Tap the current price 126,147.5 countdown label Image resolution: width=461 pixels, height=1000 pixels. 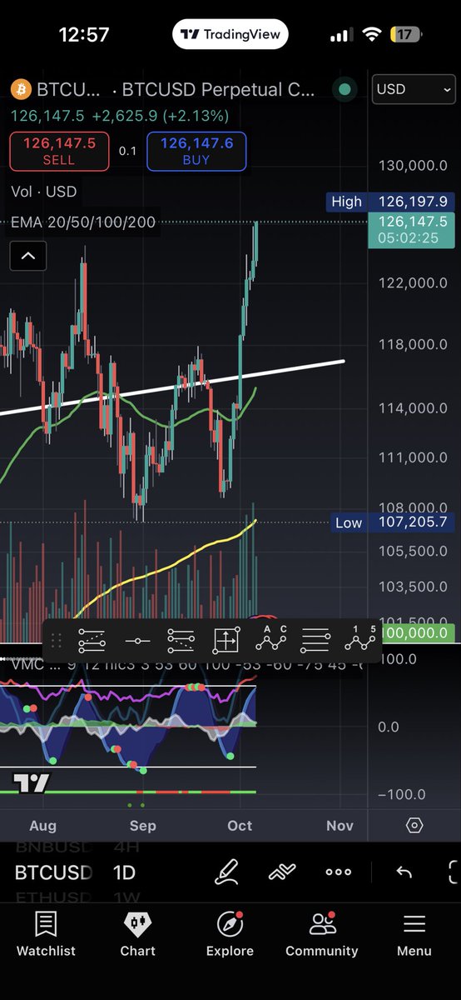pos(411,229)
